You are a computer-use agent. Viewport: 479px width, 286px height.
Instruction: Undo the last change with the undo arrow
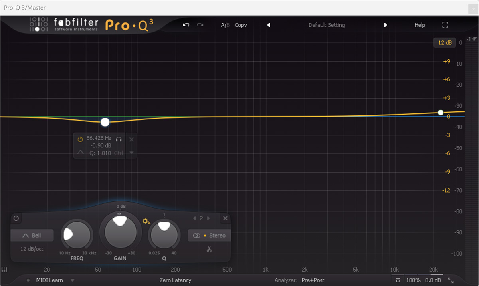click(186, 25)
